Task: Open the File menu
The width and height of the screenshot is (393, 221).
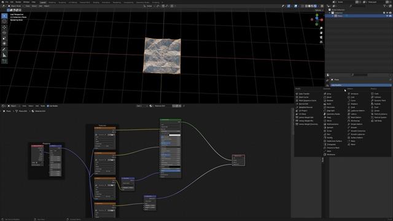Action: coord(7,2)
